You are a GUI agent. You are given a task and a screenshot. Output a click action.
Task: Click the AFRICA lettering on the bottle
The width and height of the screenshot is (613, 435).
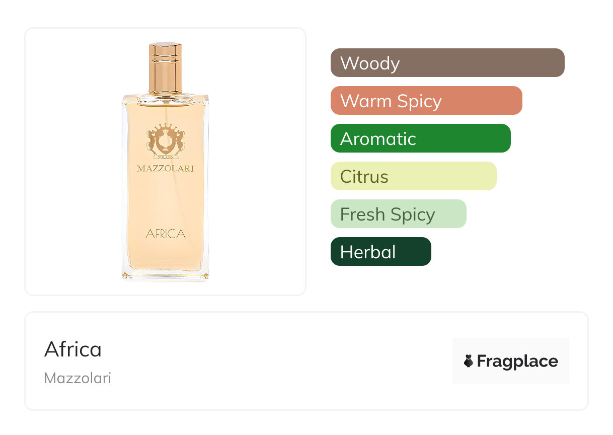[x=166, y=234]
